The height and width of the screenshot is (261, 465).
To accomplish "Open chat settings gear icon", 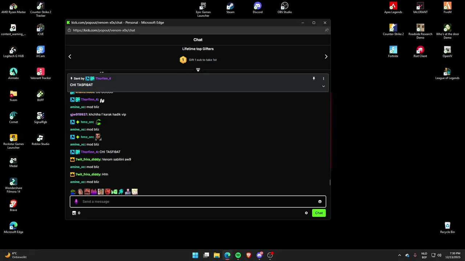I will pyautogui.click(x=306, y=213).
